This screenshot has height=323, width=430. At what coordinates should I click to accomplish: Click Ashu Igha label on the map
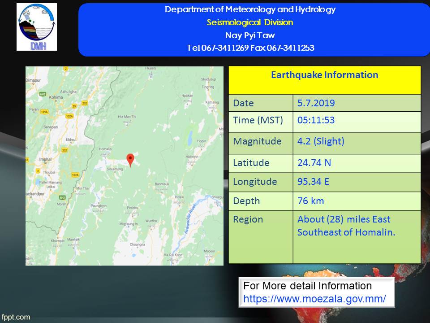(x=68, y=92)
